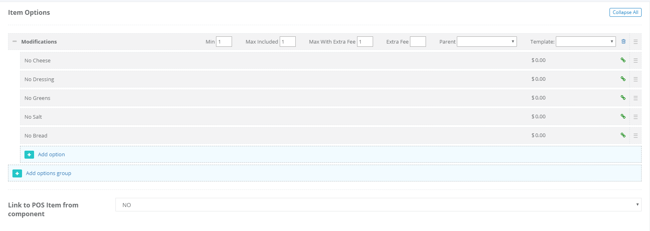
Task: Select the No Dressing option name
Action: click(39, 80)
